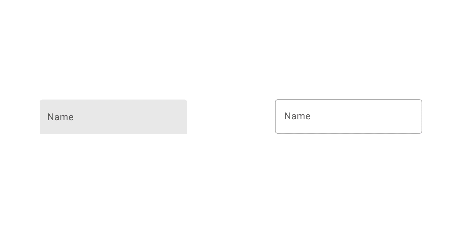
Task: Begin editing the outlined Name field
Action: point(349,116)
